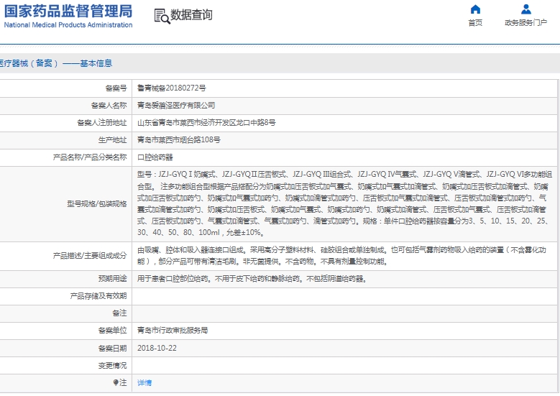Viewport: 560px width, 396px height.
Task: Click the 备注 label
Action: (x=119, y=313)
